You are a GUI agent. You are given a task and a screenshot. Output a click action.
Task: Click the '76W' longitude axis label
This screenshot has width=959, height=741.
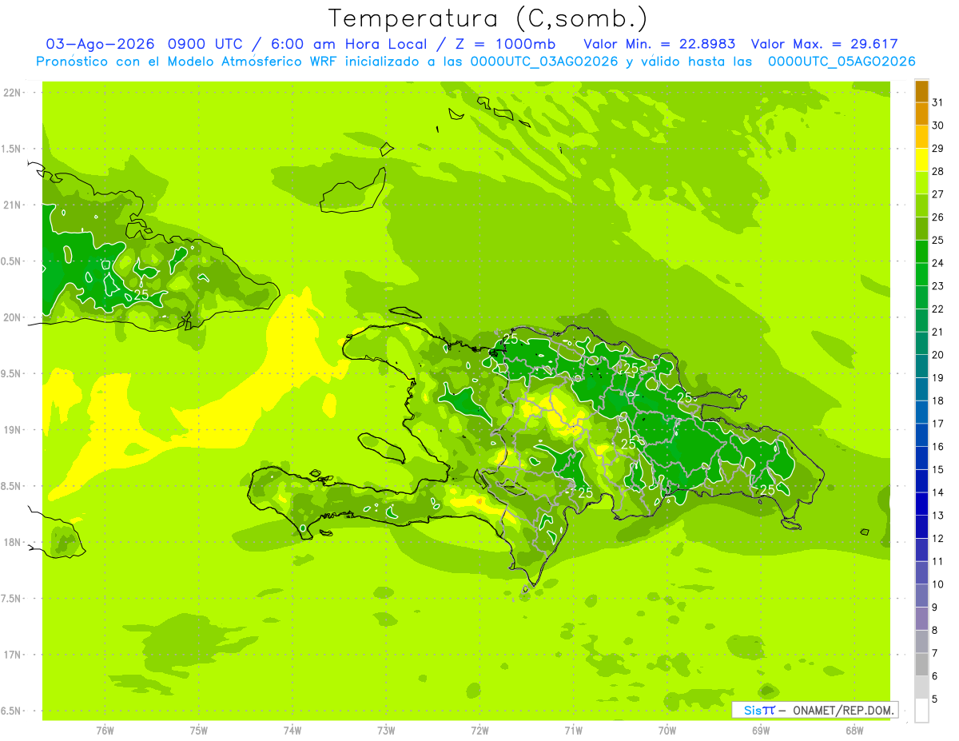105,731
